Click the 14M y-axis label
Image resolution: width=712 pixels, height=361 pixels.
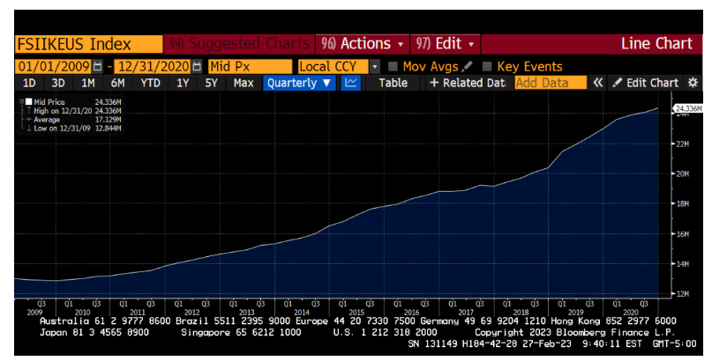click(683, 264)
